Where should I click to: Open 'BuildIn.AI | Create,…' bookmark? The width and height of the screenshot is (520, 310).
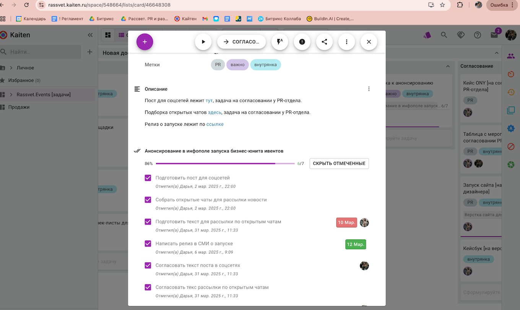(x=330, y=18)
